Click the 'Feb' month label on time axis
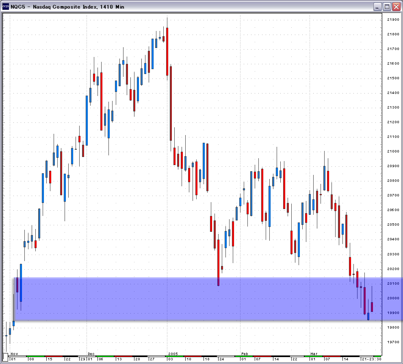Screen dimensions: 403x364 (245, 354)
